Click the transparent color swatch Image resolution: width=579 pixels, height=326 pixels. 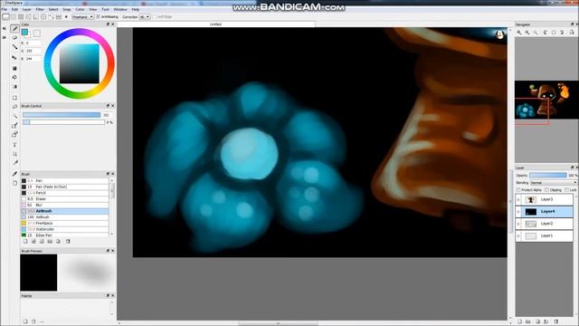coord(37,34)
